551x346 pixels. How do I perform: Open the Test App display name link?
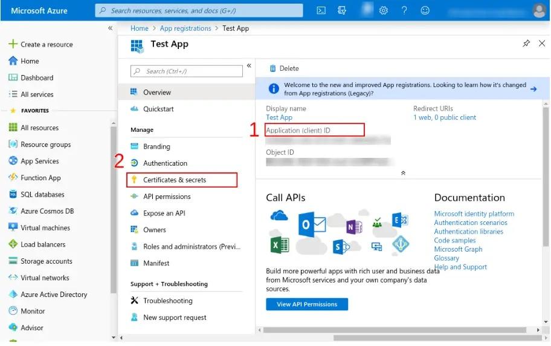click(x=279, y=117)
